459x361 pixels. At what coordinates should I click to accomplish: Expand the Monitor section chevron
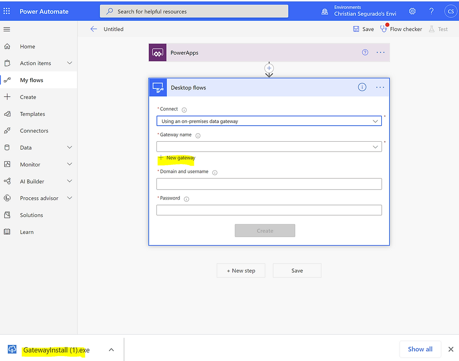click(70, 164)
